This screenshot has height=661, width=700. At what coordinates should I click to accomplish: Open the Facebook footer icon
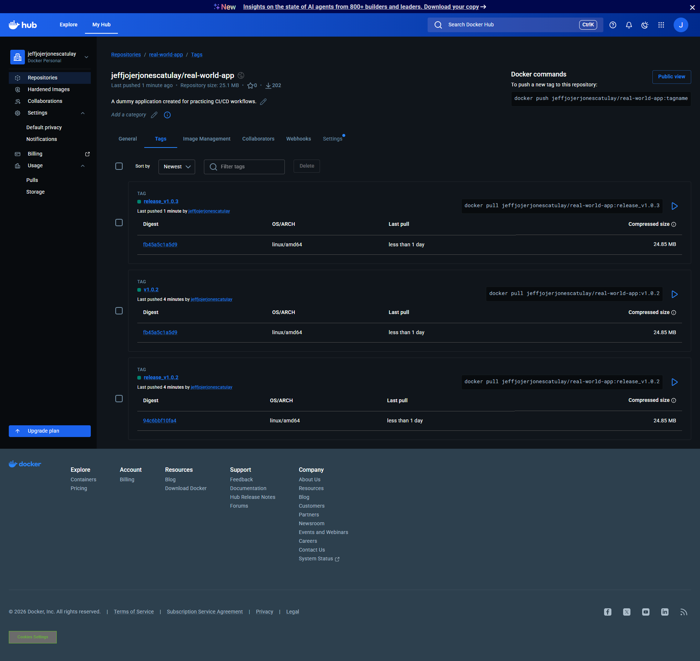[x=608, y=612]
